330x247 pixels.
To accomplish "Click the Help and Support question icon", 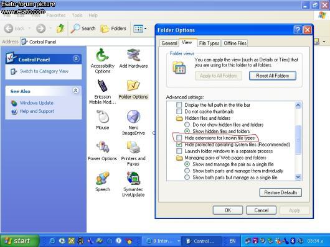I will (14, 112).
